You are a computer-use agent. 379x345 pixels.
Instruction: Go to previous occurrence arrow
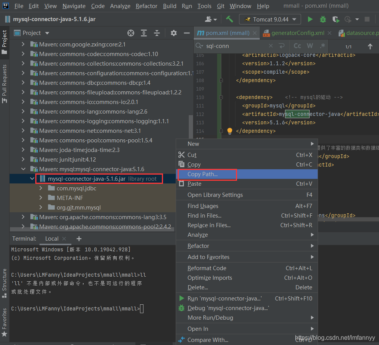click(370, 46)
